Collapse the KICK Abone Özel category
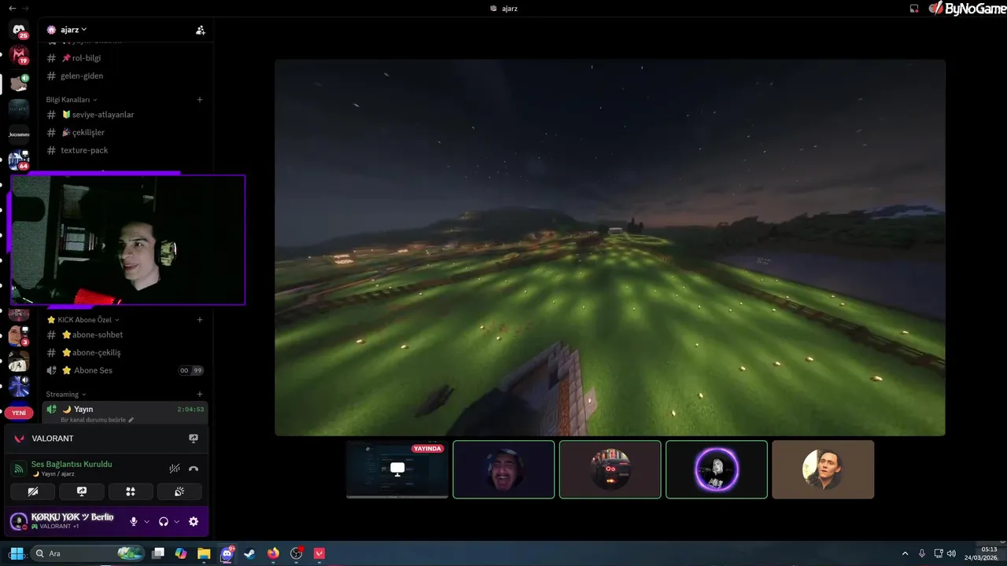Screen dimensions: 1007x566 83,320
